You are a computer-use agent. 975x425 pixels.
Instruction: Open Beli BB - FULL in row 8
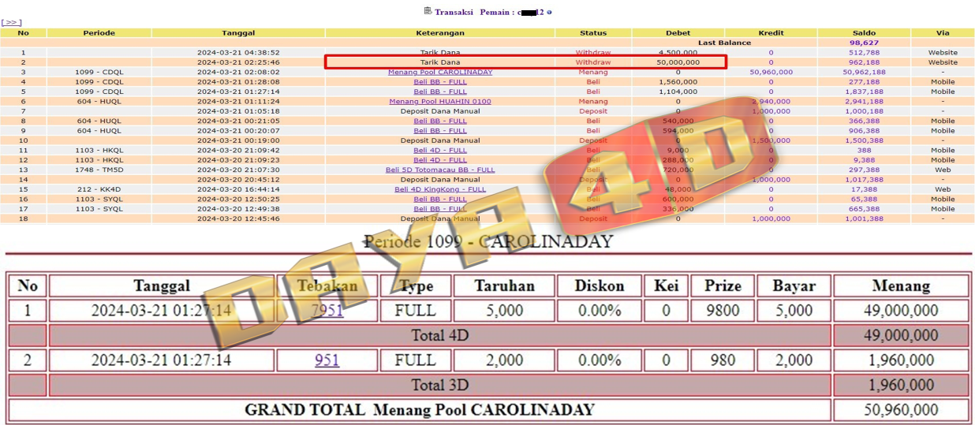(439, 121)
